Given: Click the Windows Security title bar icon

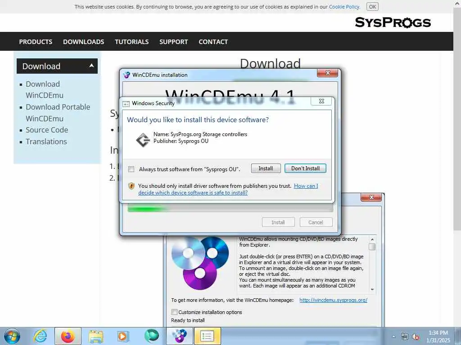Looking at the screenshot, I should [126, 104].
